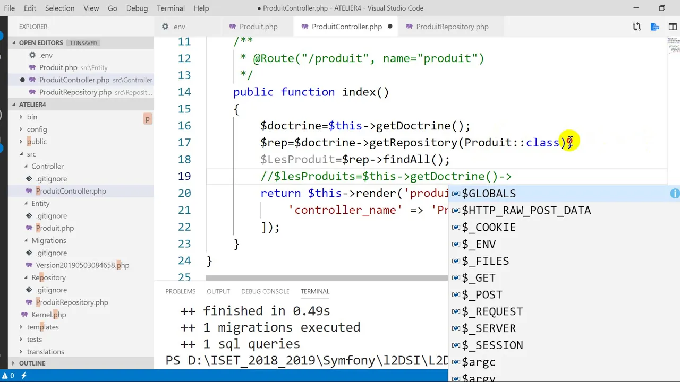The width and height of the screenshot is (680, 382).
Task: Select the $HTTP_RAW_POST_DATA suggestion
Action: [564, 211]
